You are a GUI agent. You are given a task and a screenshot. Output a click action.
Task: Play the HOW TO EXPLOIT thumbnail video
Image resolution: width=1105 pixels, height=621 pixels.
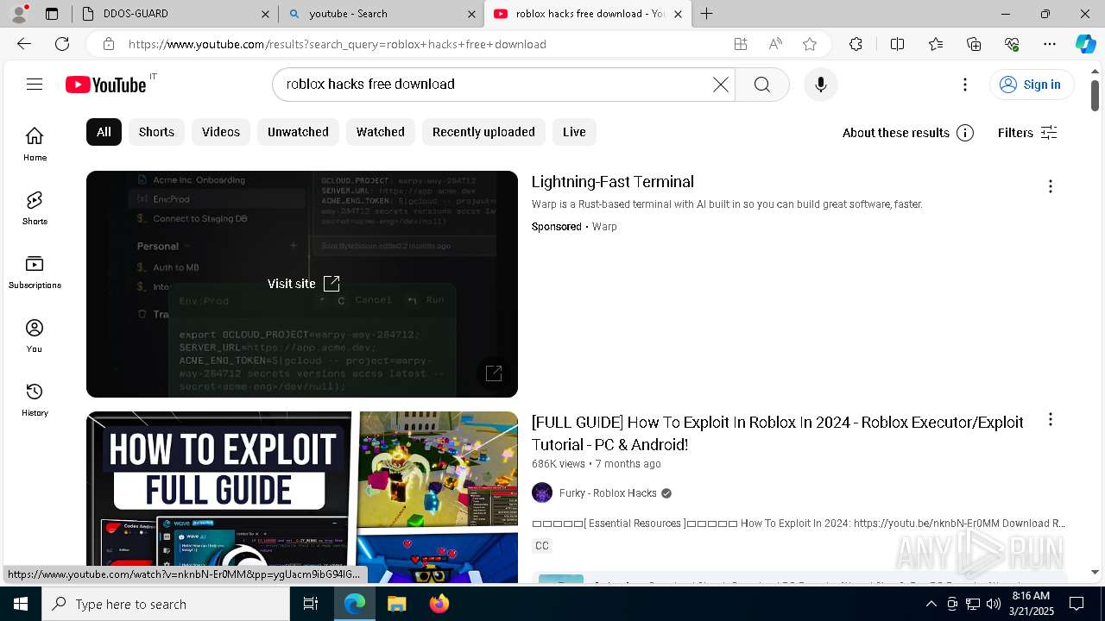[x=302, y=497]
